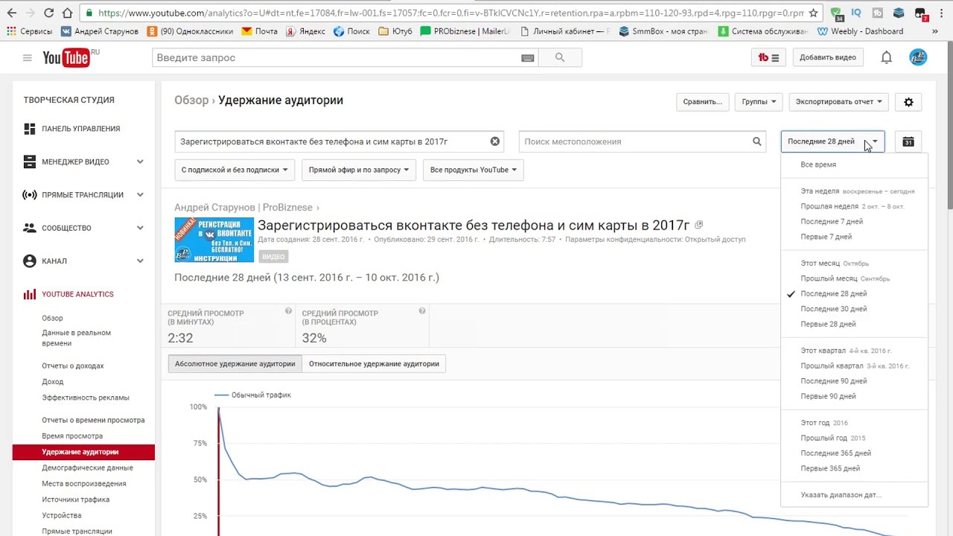Viewport: 953px width, 536px height.
Task: Open analytics settings gear
Action: click(908, 102)
